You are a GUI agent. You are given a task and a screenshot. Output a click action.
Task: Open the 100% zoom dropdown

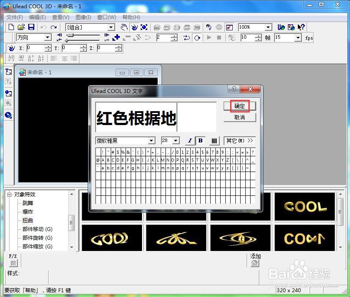(268, 27)
